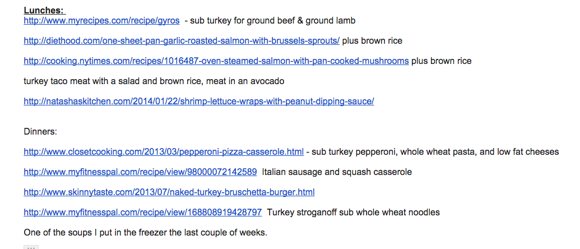Click the ground beef & ground lamb note
This screenshot has width=580, height=249.
tap(272, 21)
